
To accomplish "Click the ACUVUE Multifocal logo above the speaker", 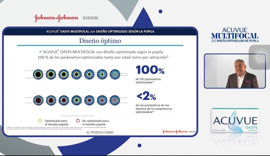I will pyautogui.click(x=235, y=35).
